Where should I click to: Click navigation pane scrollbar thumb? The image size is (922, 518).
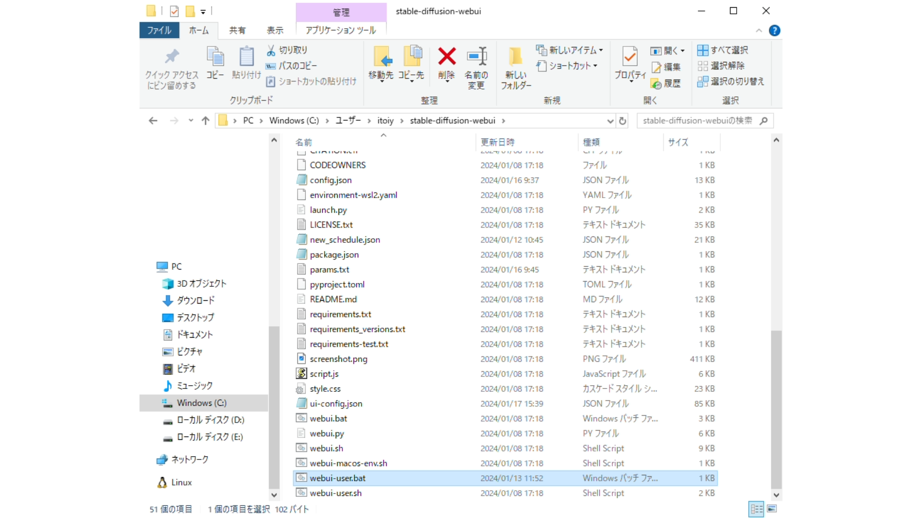(x=274, y=407)
